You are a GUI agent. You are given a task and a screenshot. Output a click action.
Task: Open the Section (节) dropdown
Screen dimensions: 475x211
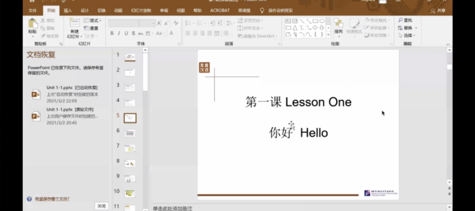pyautogui.click(x=91, y=36)
